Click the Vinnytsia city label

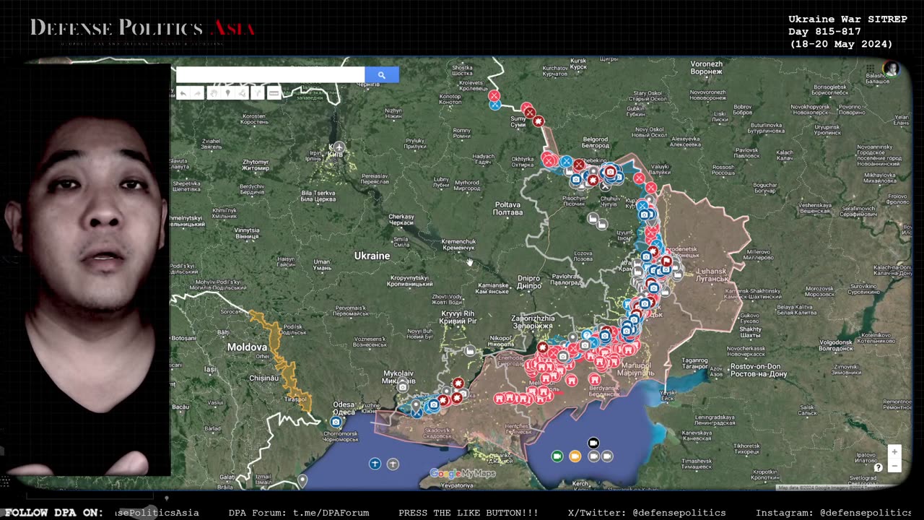[x=247, y=233]
